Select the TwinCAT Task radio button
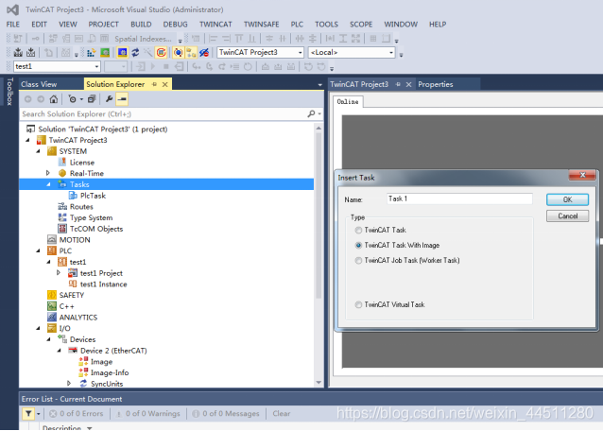 358,230
